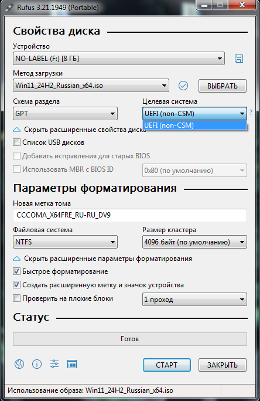Open the language globe icon
260x401 pixels.
point(19,364)
